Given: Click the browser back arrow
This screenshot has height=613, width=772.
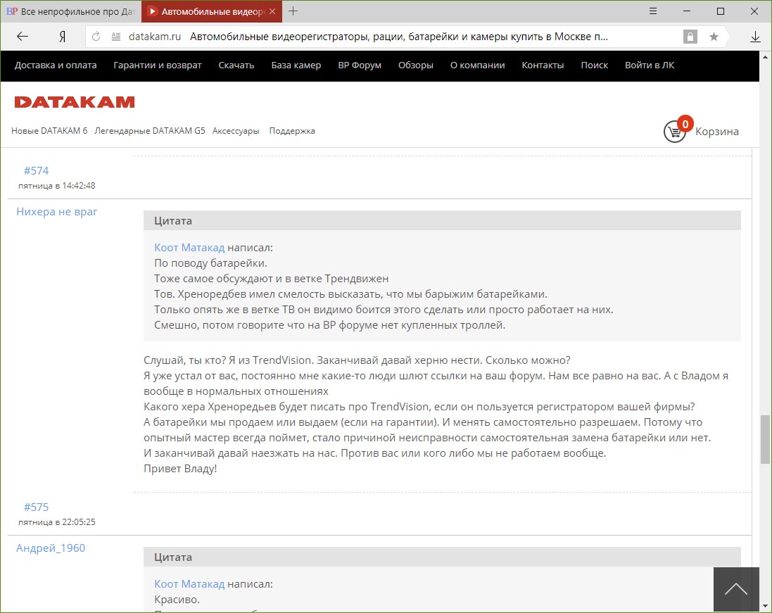Looking at the screenshot, I should 23,37.
